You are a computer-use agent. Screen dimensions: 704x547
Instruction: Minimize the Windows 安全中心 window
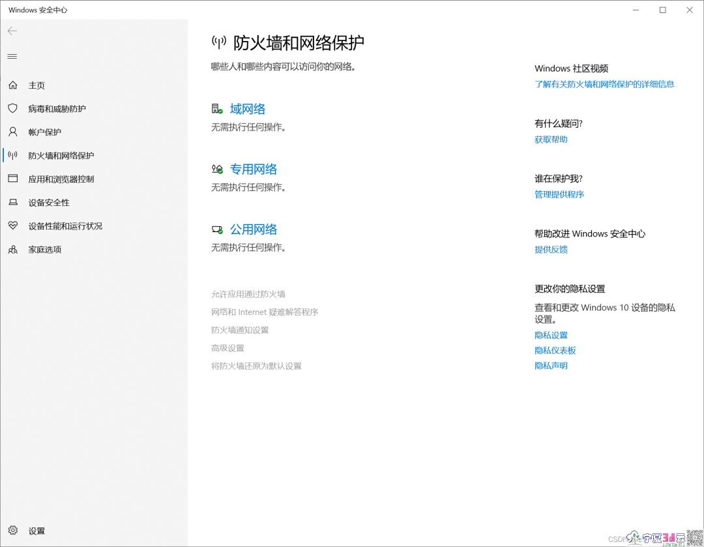(636, 10)
